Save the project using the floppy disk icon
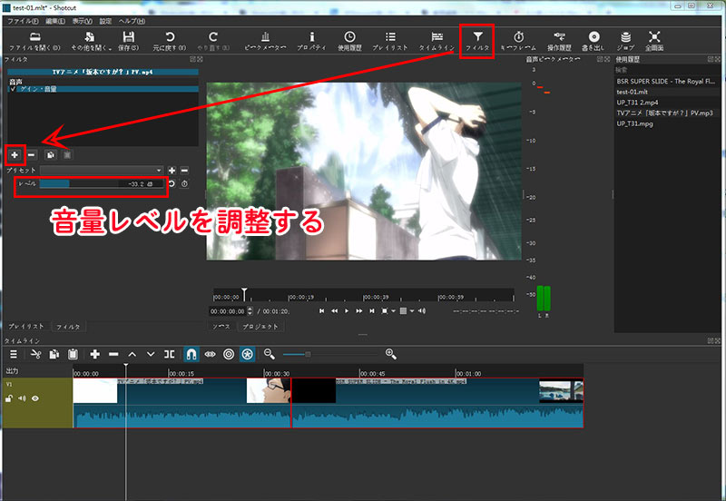This screenshot has width=726, height=501. [x=128, y=41]
